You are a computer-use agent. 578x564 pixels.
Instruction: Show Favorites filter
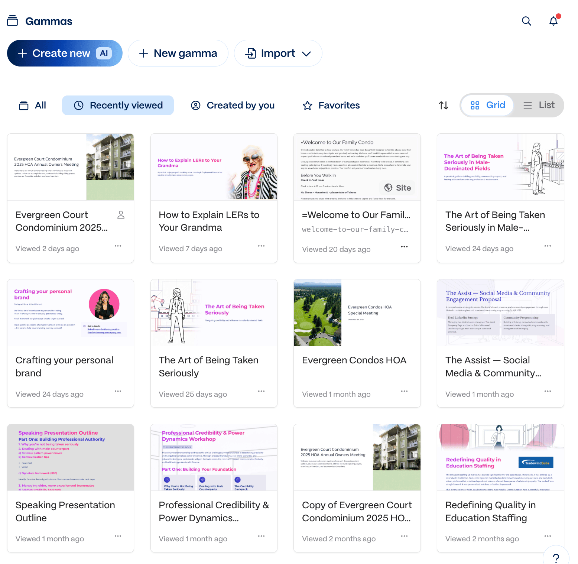pos(331,105)
